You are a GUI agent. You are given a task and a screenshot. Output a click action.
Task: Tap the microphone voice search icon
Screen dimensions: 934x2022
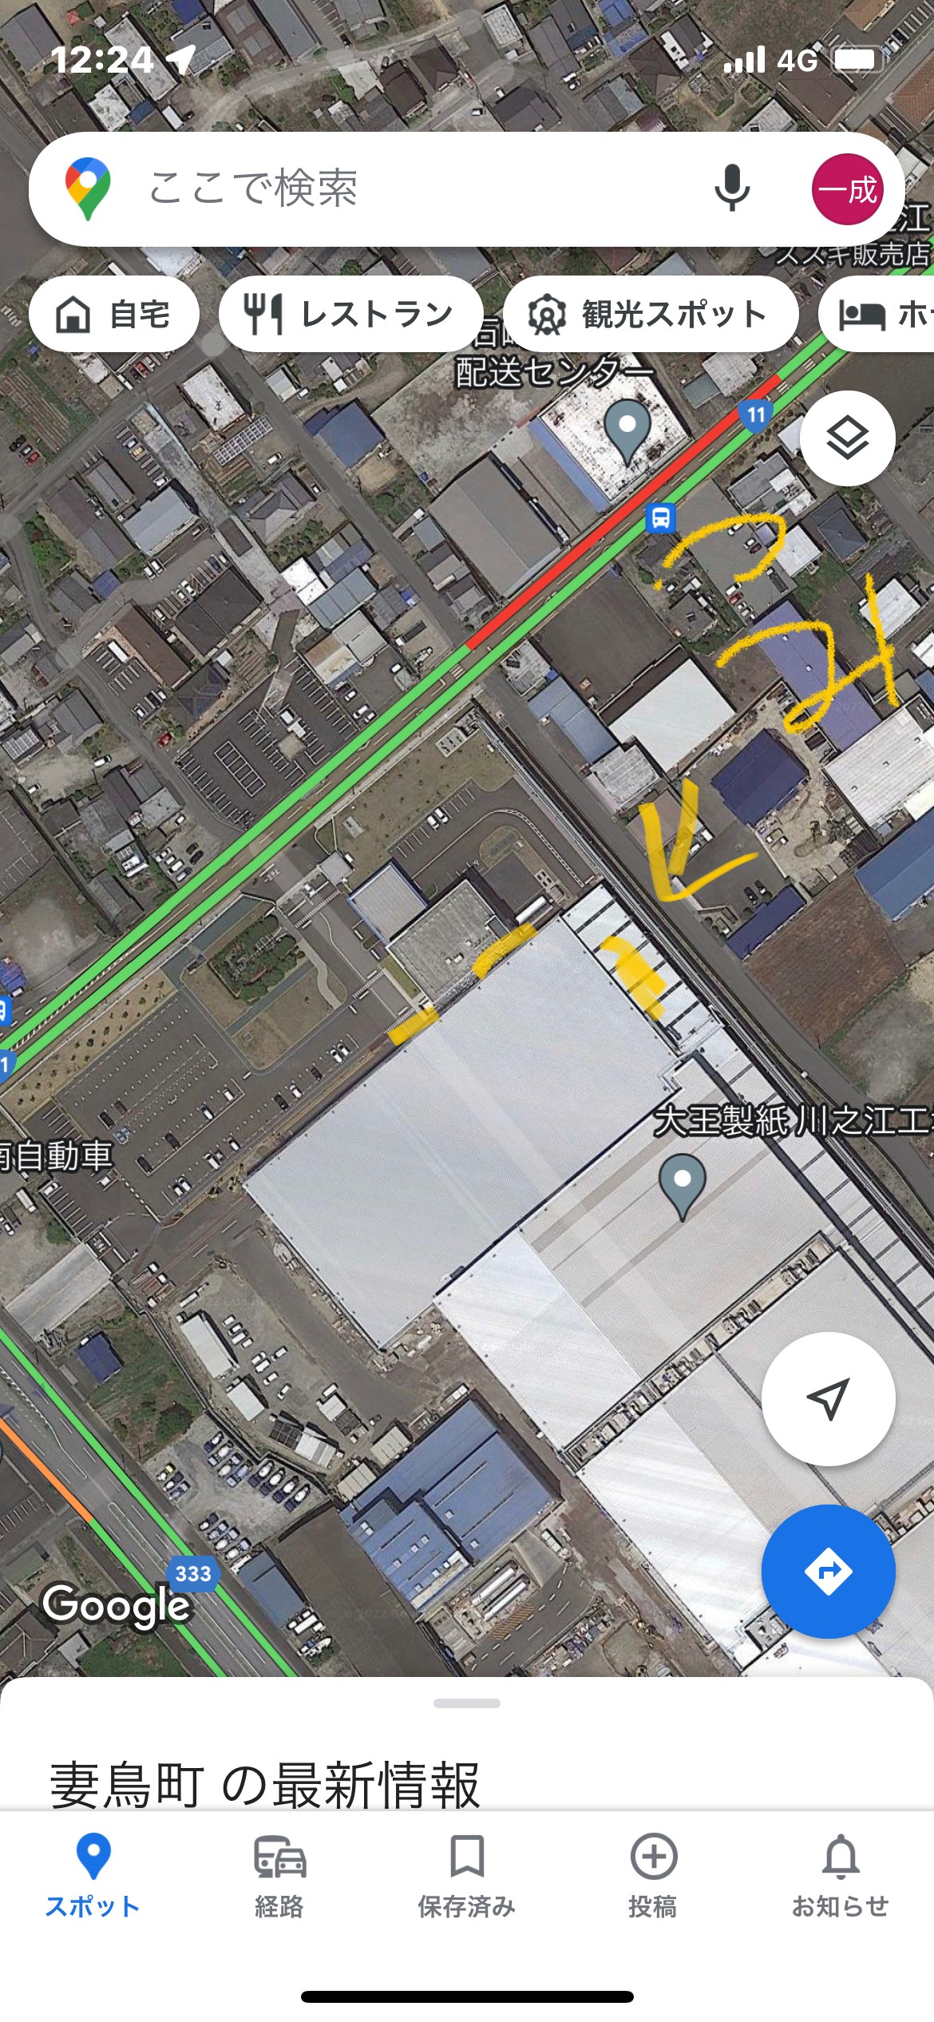coord(731,189)
